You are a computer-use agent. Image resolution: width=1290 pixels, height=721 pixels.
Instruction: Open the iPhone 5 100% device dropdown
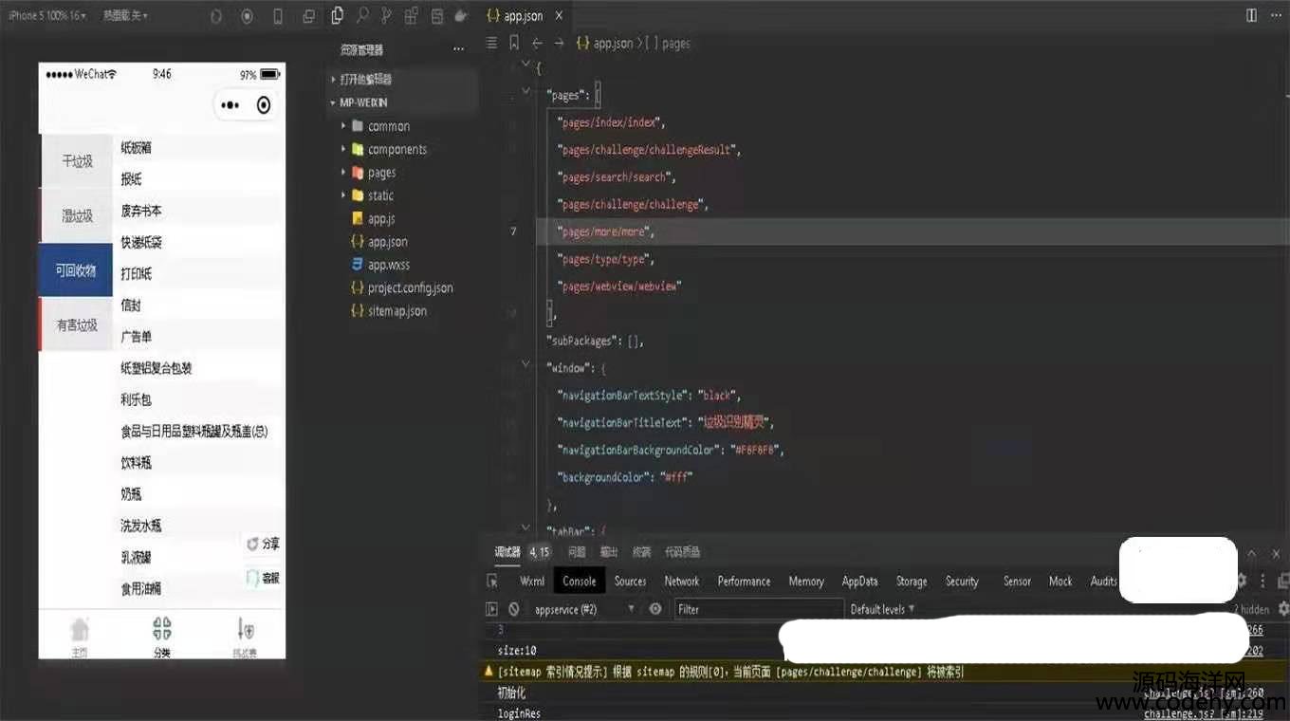tap(46, 15)
